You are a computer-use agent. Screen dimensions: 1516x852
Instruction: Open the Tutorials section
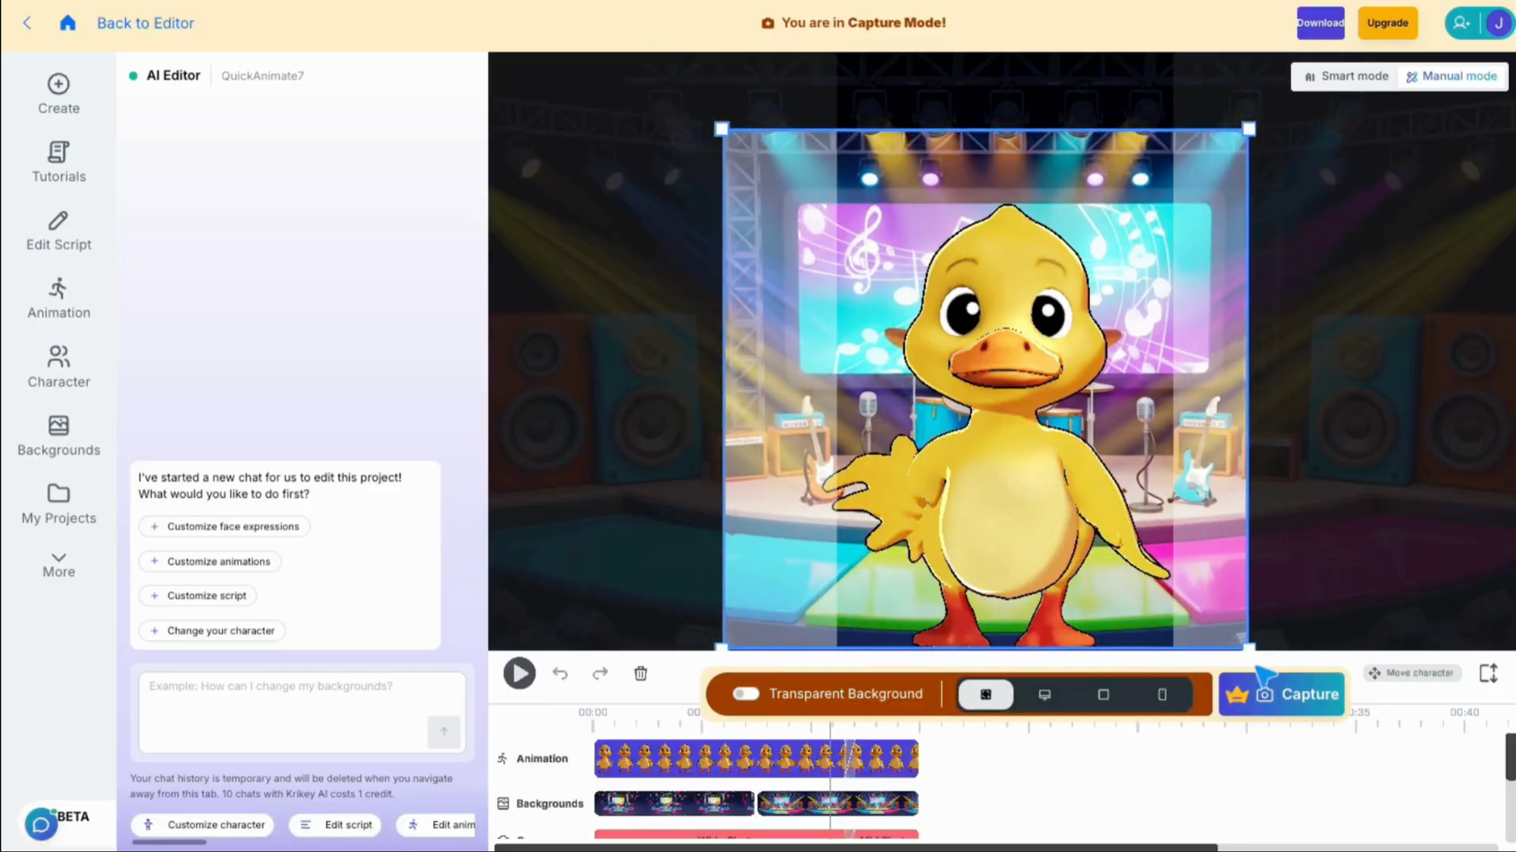click(x=58, y=162)
